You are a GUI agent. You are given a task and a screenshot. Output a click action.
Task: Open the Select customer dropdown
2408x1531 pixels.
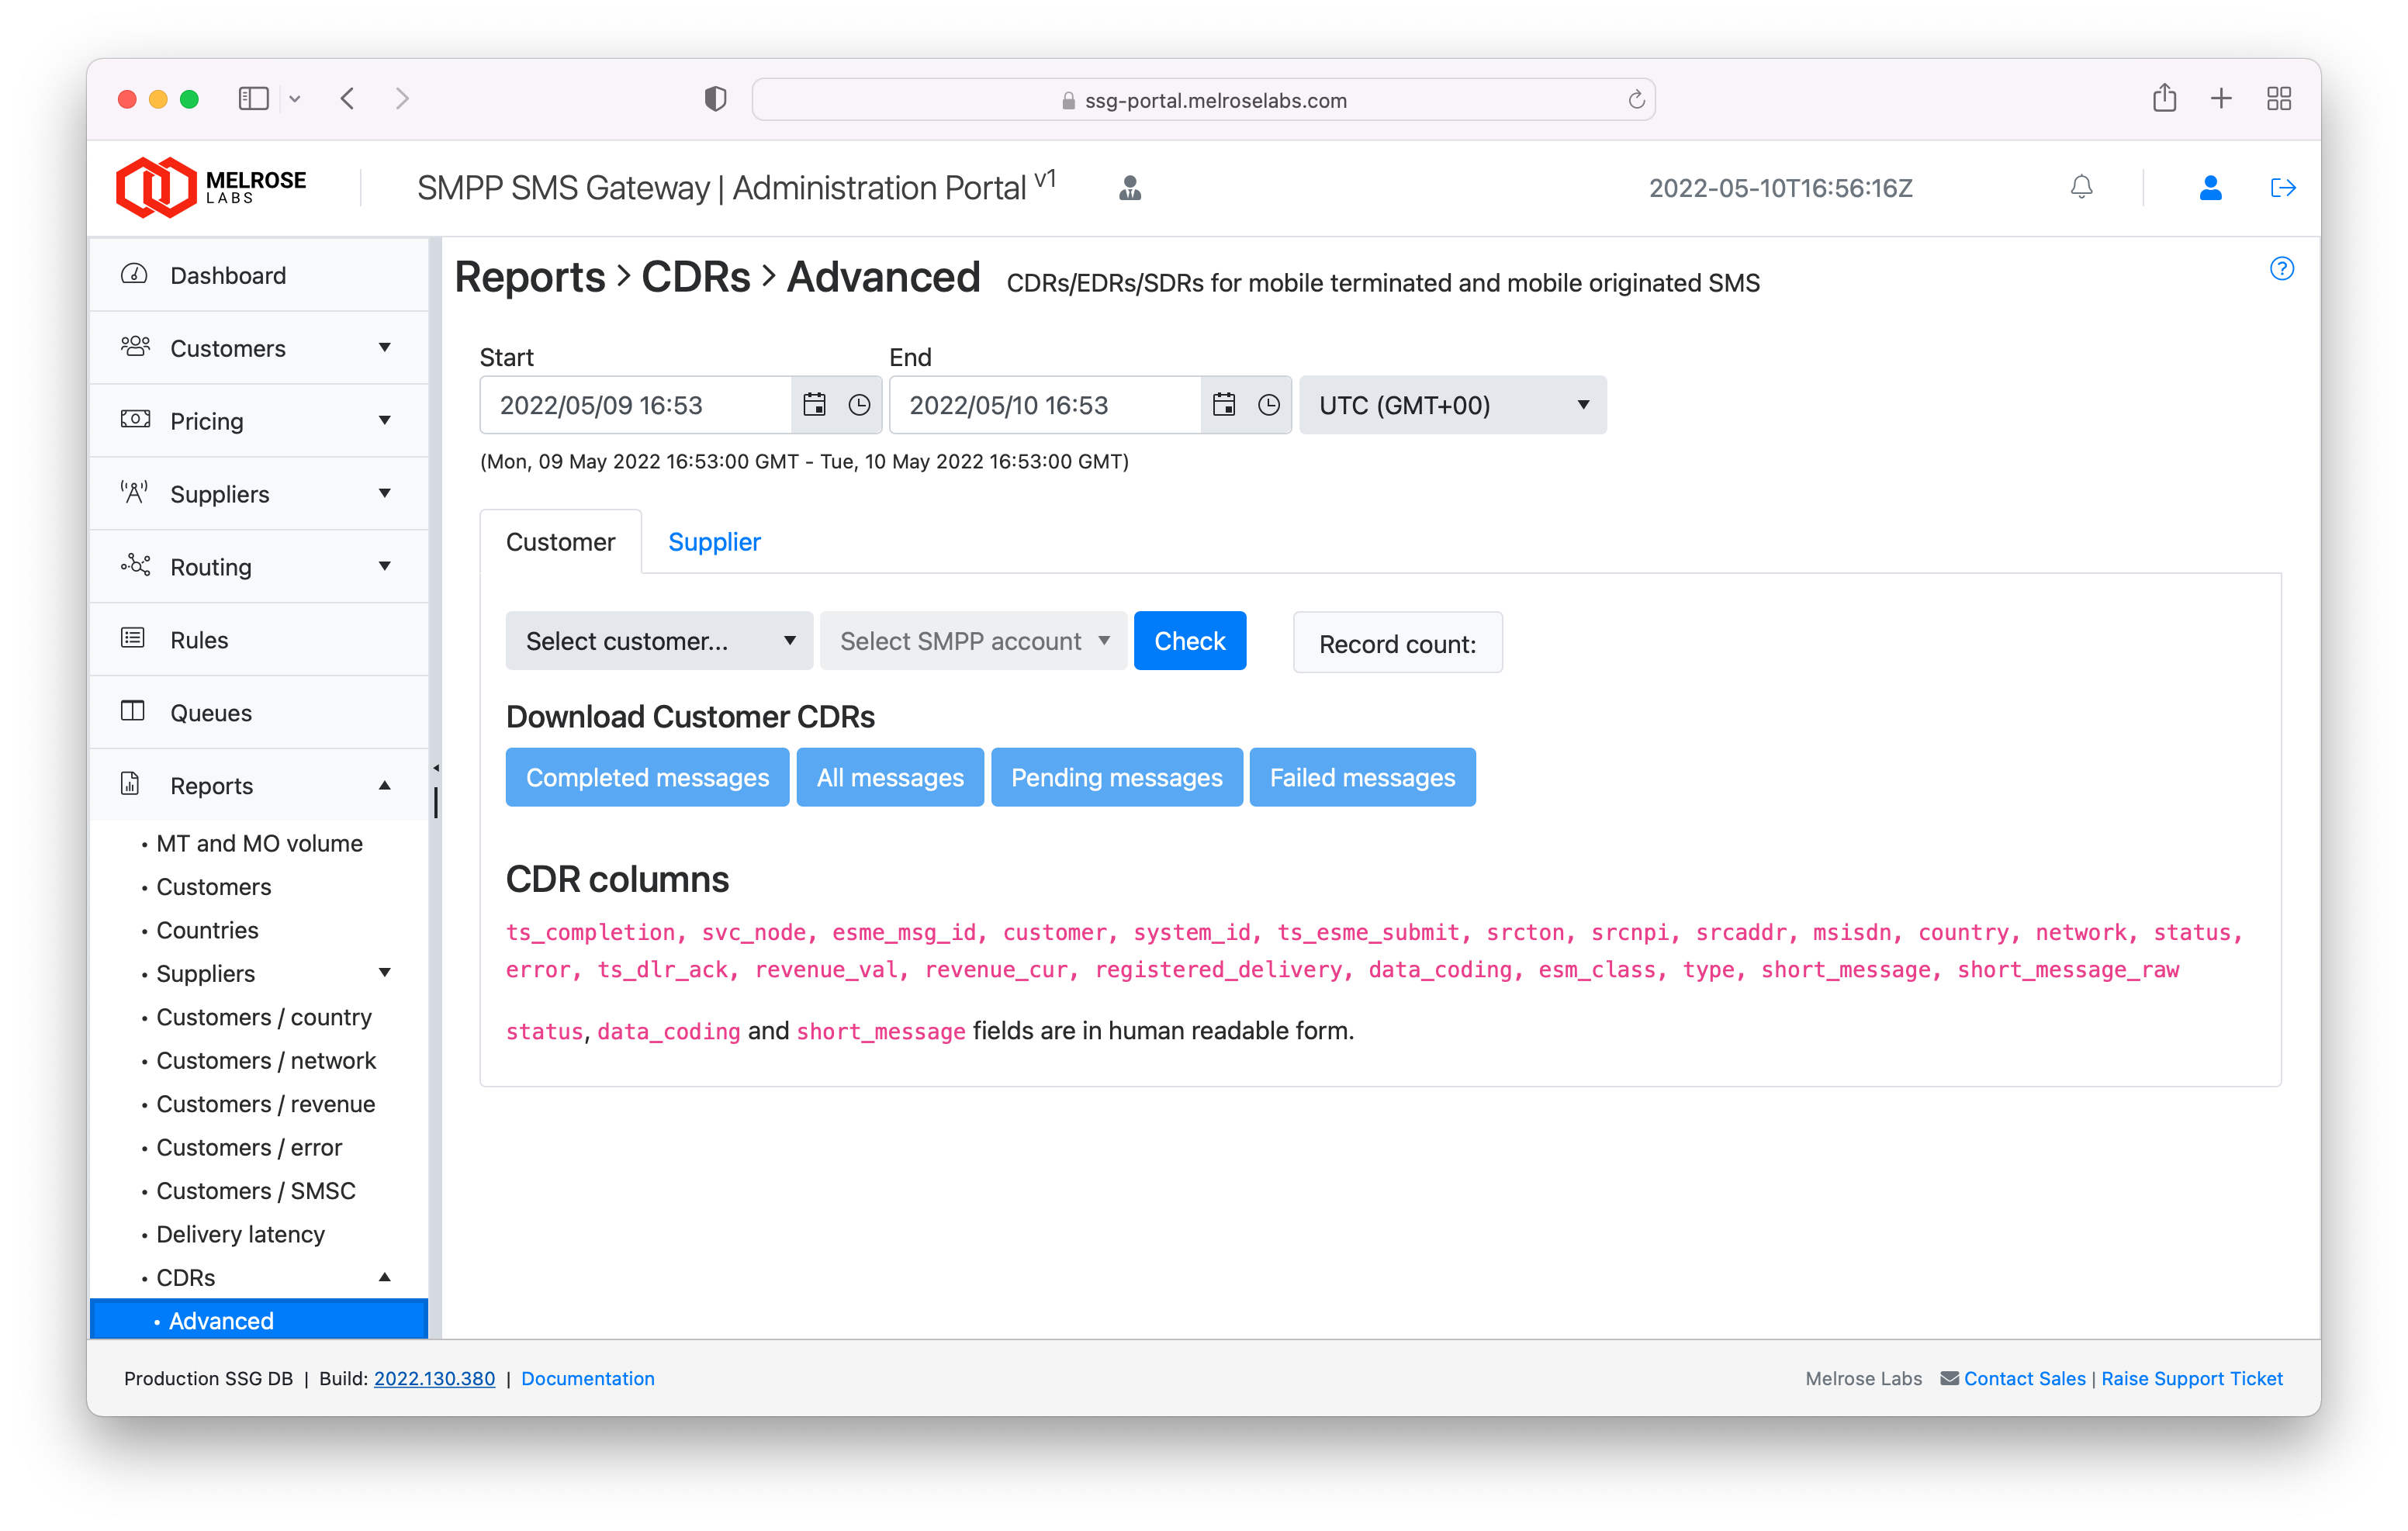point(659,641)
